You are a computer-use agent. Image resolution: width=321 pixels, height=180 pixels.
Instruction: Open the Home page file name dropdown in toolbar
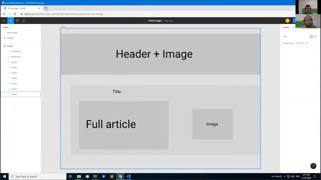point(163,21)
